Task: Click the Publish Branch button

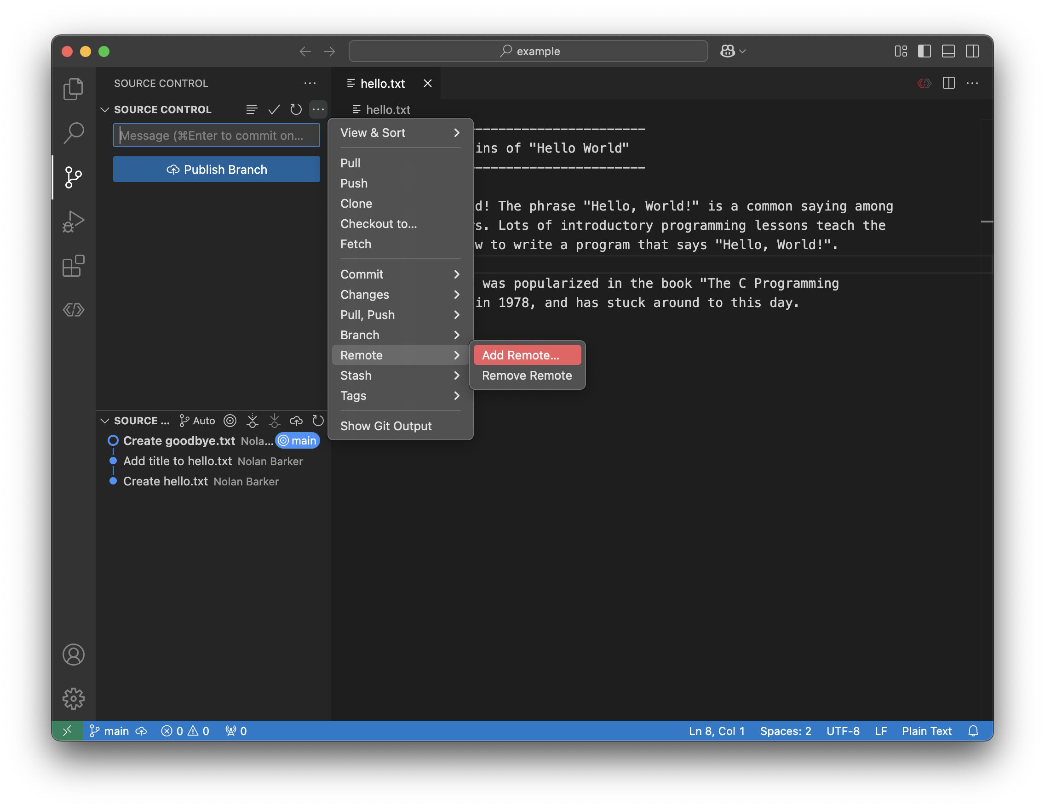Action: pyautogui.click(x=216, y=169)
